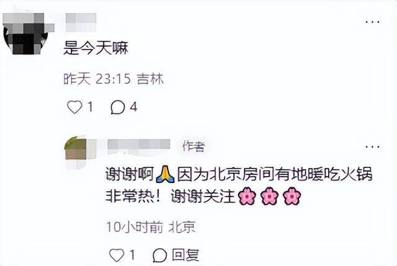Click the blurred author username beside 作者
Image resolution: width=397 pixels, height=266 pixels.
139,146
